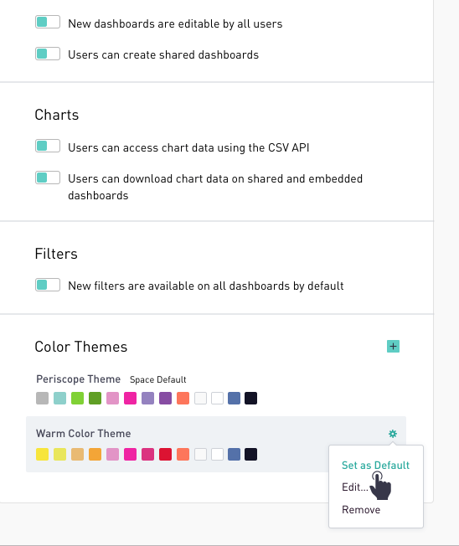459x546 pixels.
Task: Select the bright green Periscope Theme swatch
Action: [78, 399]
